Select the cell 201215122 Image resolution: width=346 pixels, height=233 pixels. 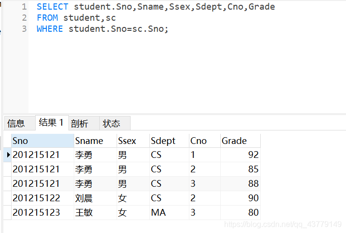[42, 198]
